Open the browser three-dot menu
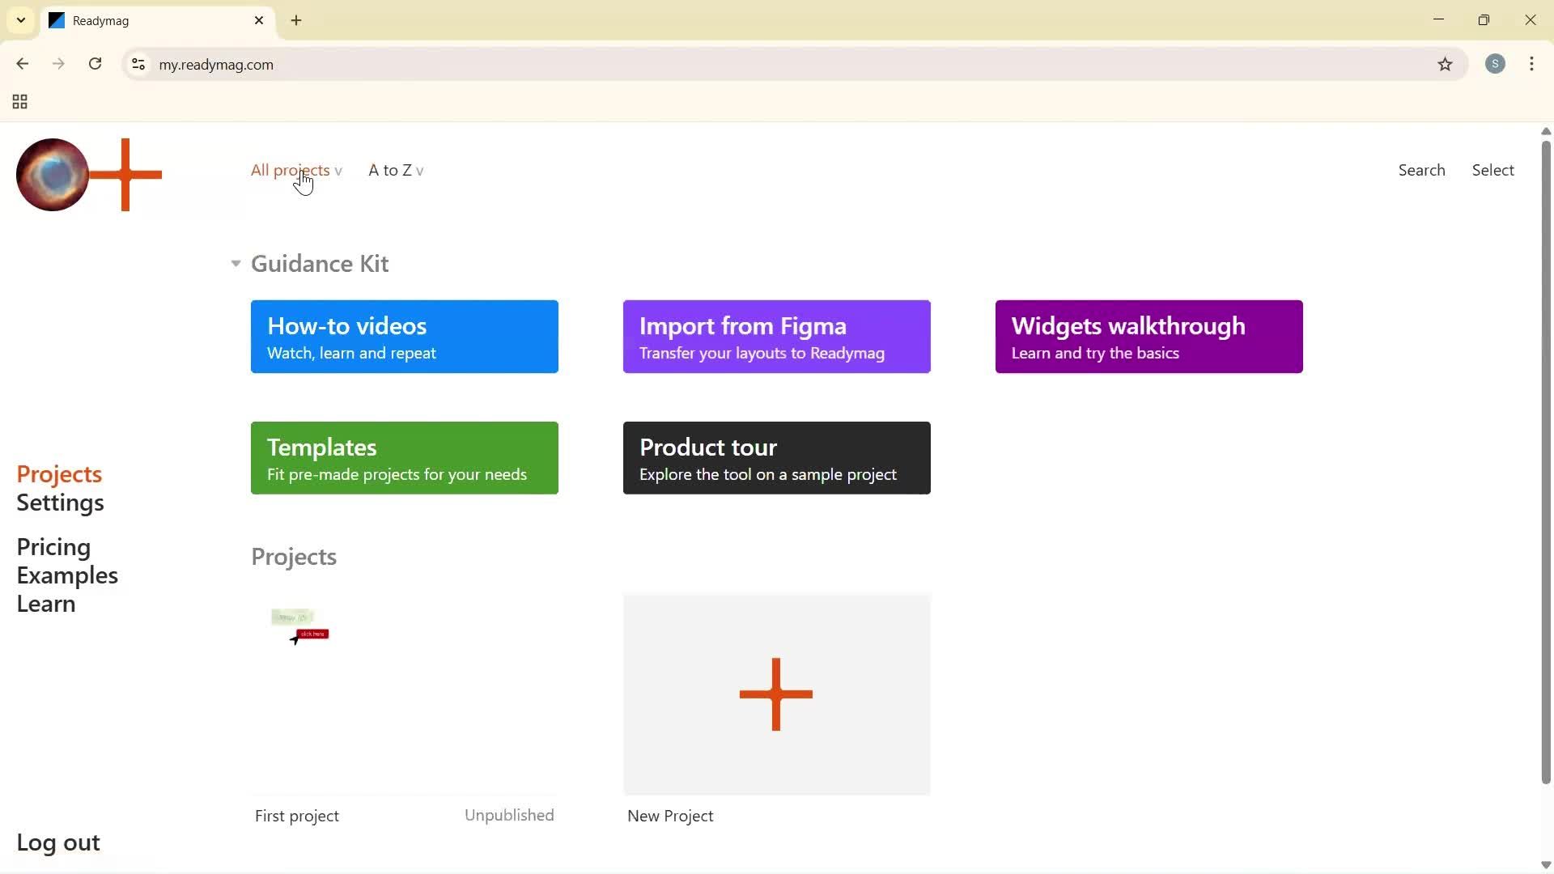 pos(1531,64)
